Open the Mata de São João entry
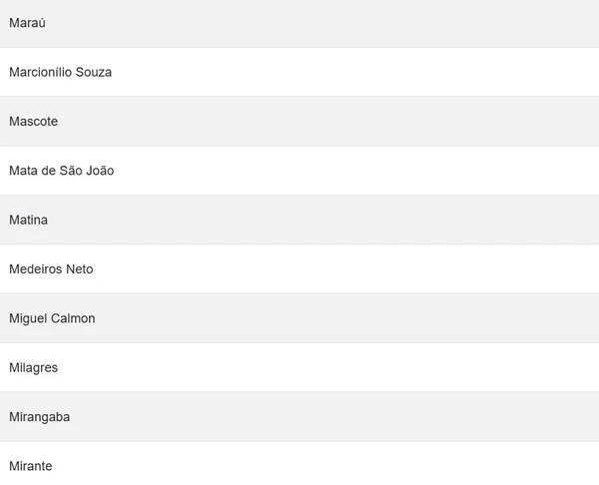 [x=299, y=171]
